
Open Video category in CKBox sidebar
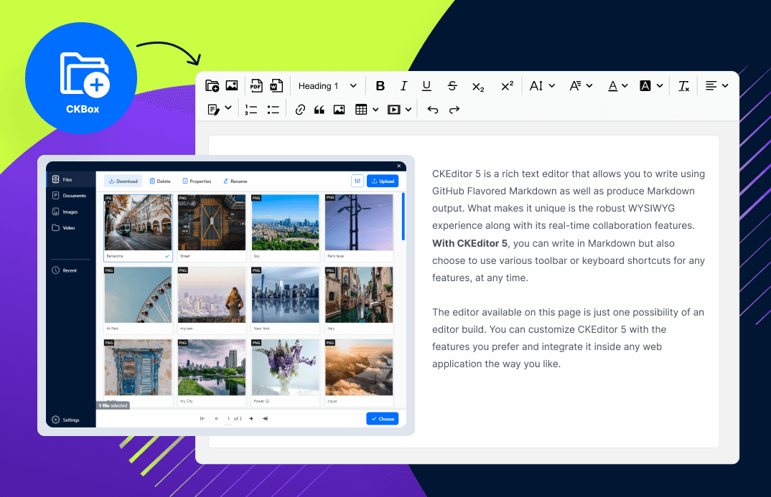(x=71, y=228)
